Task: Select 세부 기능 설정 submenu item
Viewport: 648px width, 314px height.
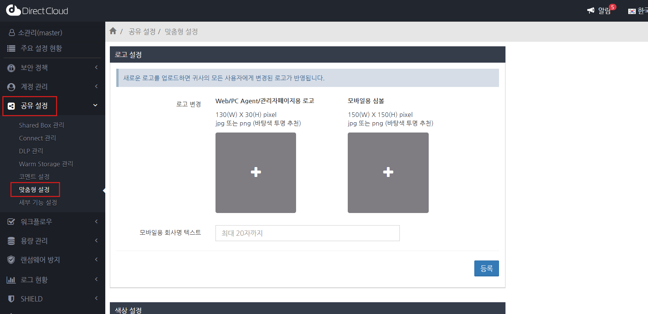Action: click(38, 202)
